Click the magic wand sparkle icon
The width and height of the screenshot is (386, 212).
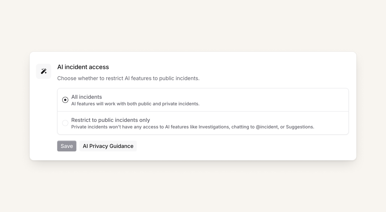(x=44, y=71)
